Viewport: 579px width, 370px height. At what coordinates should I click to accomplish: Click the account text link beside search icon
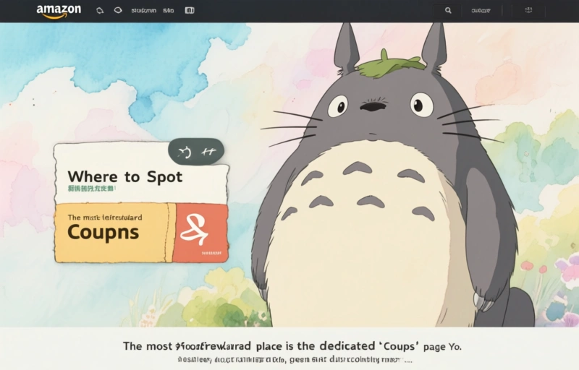tap(481, 11)
